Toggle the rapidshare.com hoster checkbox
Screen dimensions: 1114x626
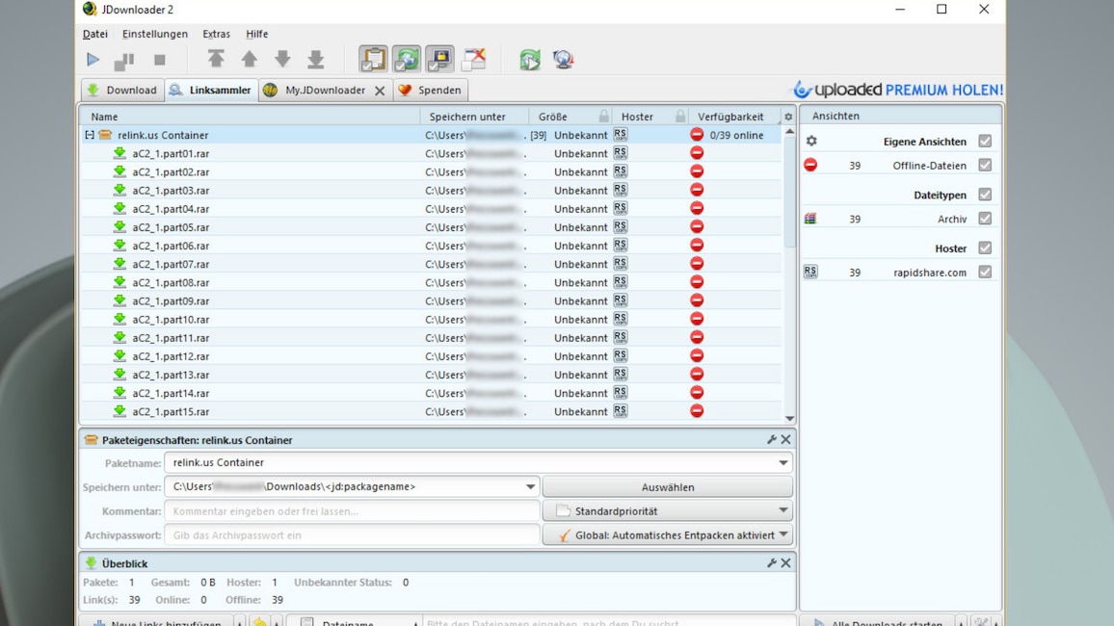click(984, 273)
